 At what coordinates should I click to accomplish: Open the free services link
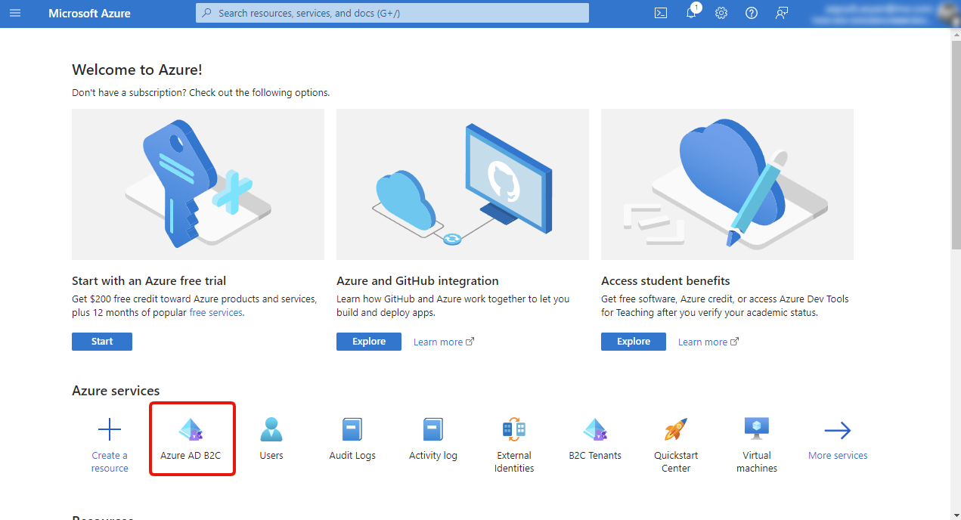215,311
